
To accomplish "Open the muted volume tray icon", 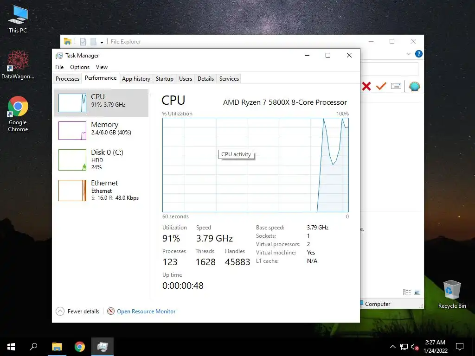I will (x=415, y=347).
